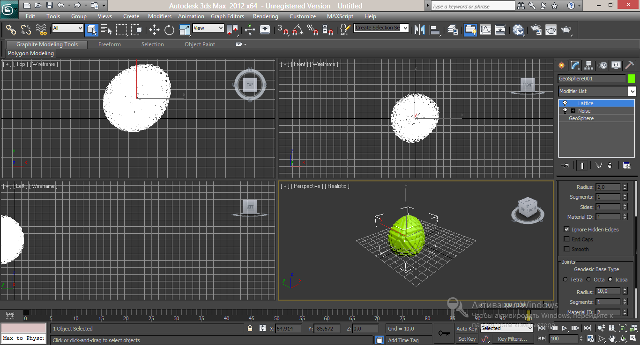Click the Pin Stack icon
This screenshot has height=345, width=640.
pos(566,165)
